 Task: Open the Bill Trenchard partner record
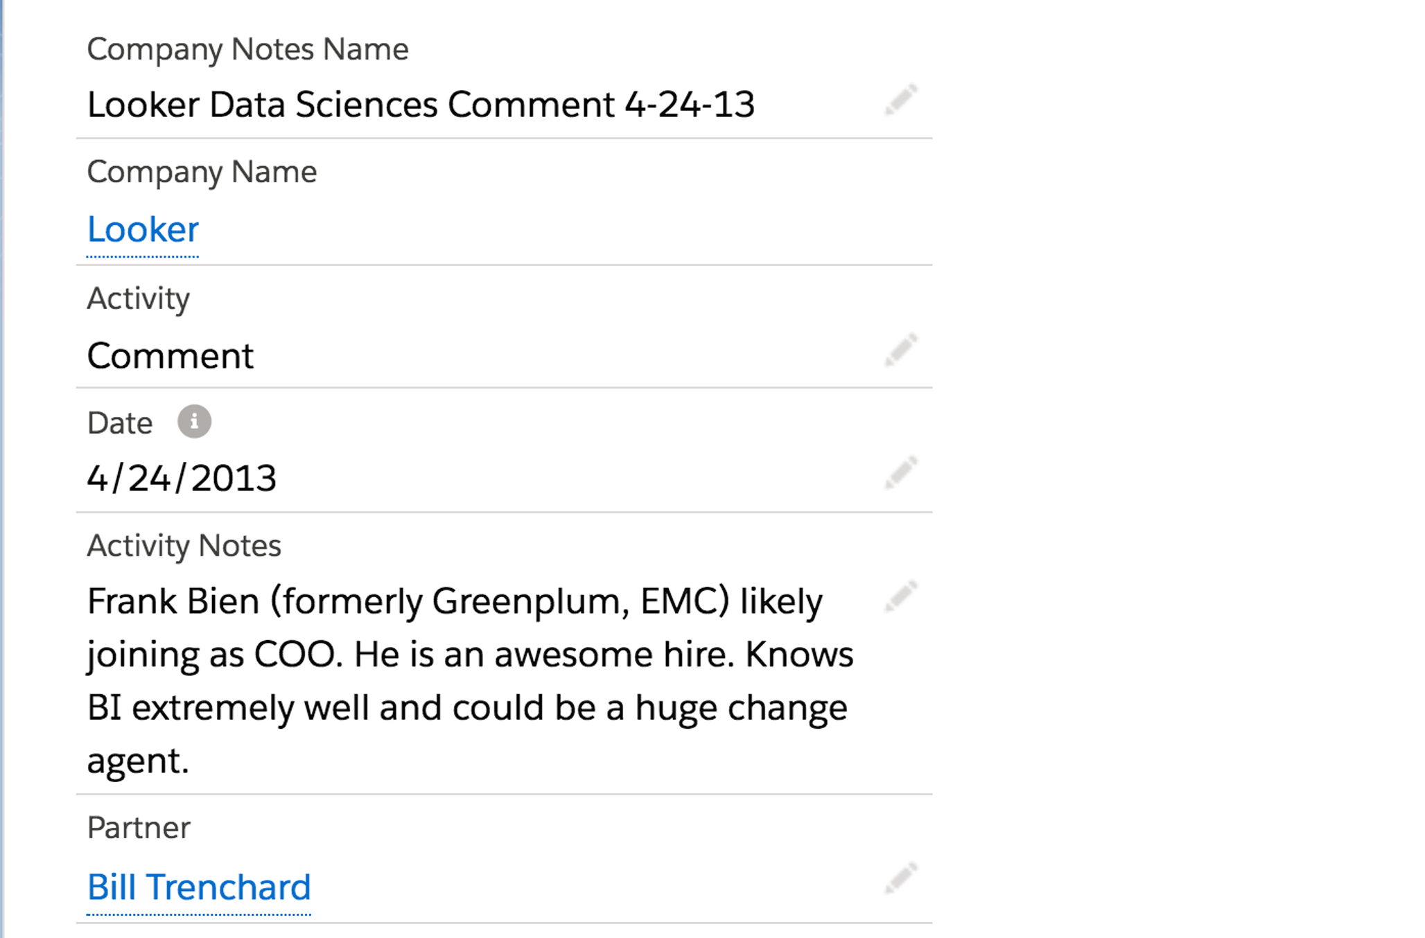(x=199, y=887)
